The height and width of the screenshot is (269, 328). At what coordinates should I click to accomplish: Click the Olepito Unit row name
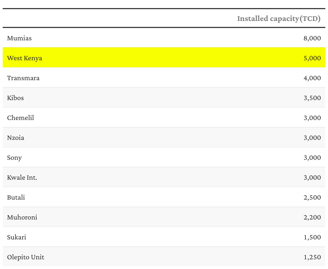coord(26,257)
